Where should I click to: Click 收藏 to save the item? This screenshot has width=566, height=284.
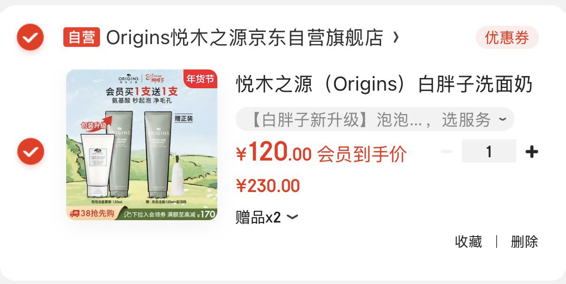coord(468,242)
